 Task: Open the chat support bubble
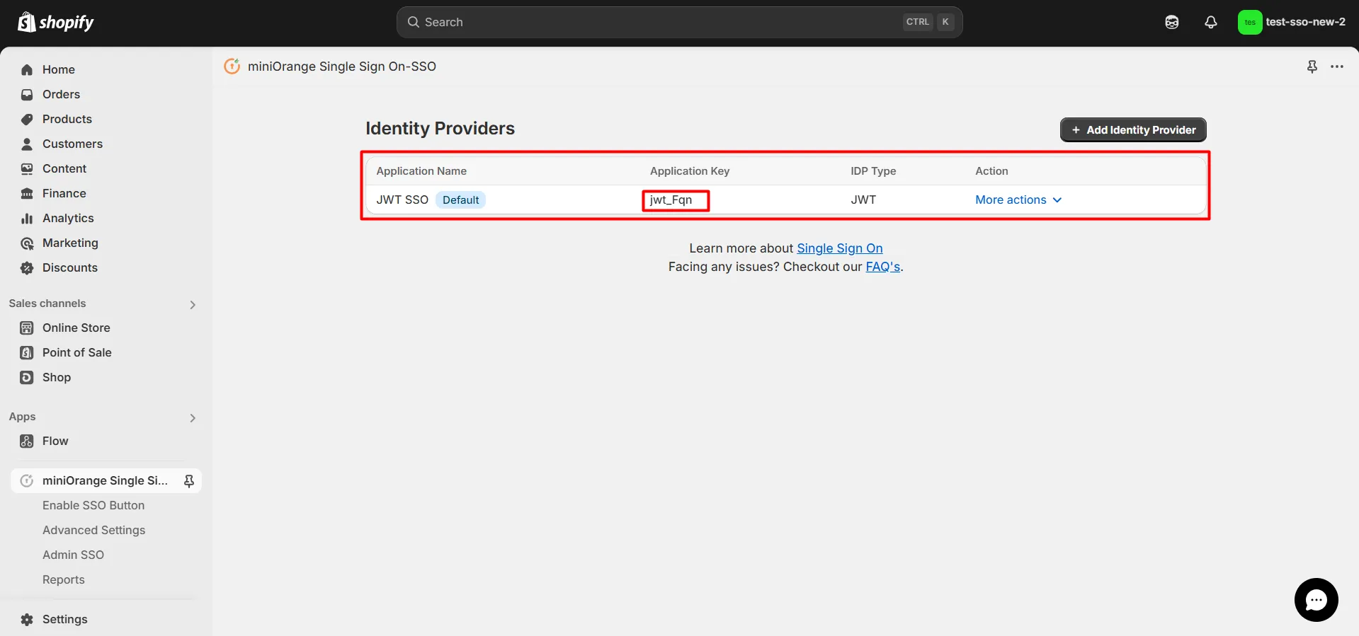pos(1316,600)
